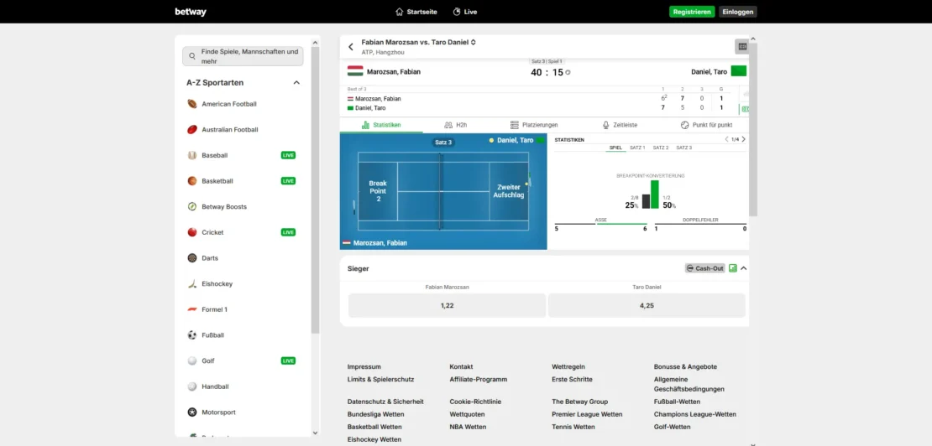The width and height of the screenshot is (932, 446).
Task: Collapse the A-Z Sportarten list
Action: pos(296,83)
